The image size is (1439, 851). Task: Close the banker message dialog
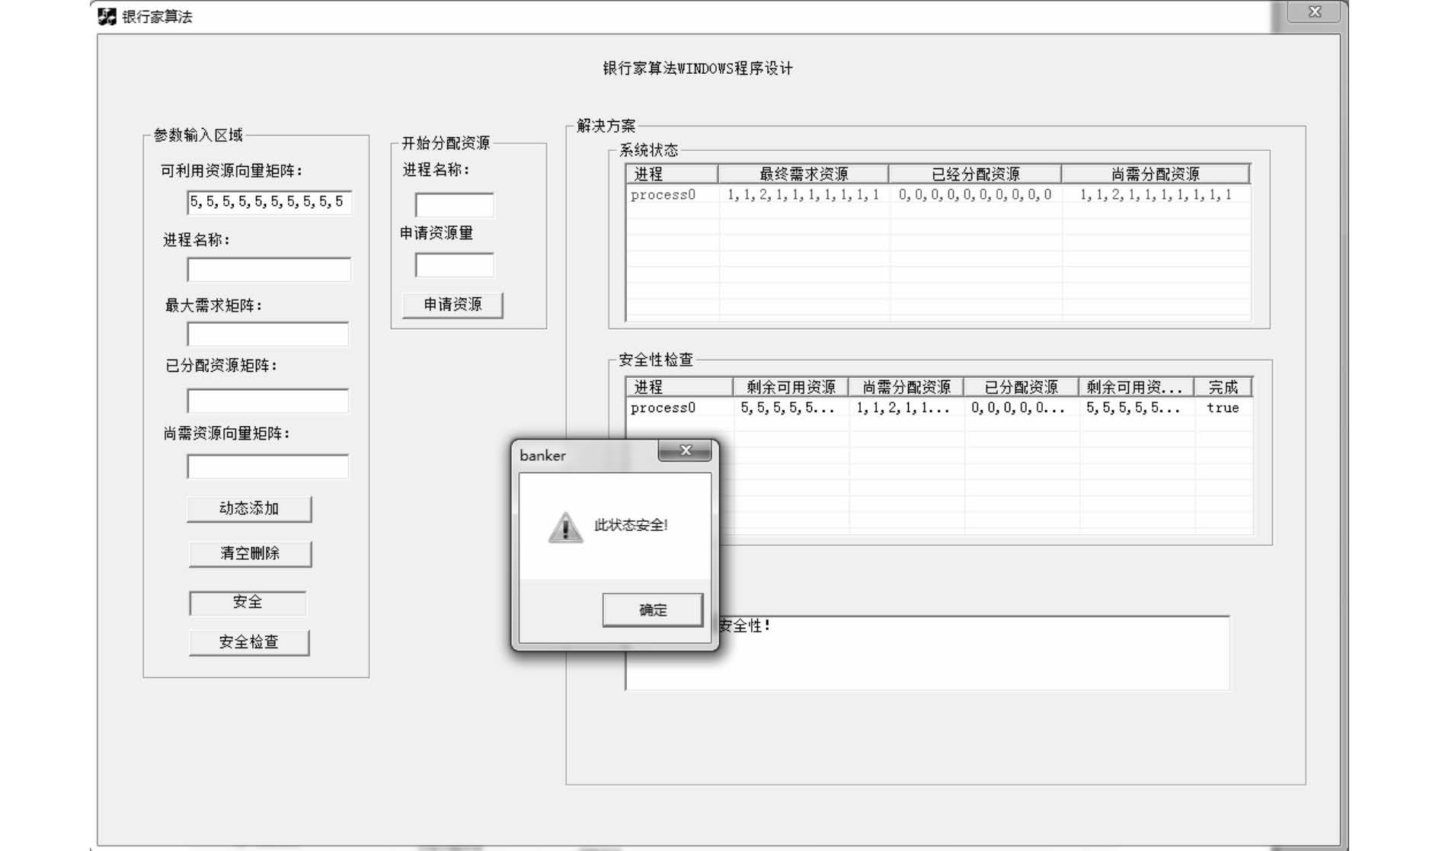click(685, 451)
